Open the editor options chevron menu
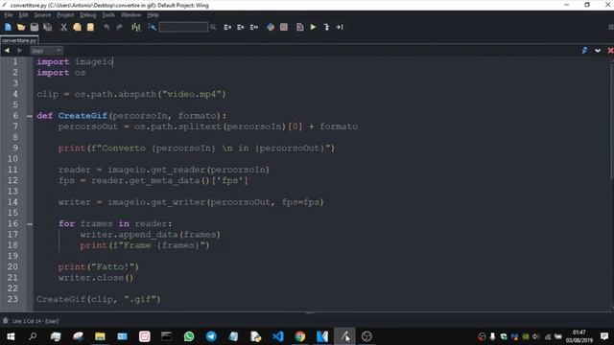 [x=598, y=51]
